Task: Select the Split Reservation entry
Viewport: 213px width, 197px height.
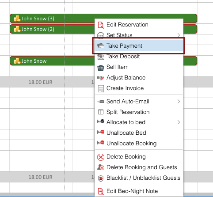Action: click(139, 112)
